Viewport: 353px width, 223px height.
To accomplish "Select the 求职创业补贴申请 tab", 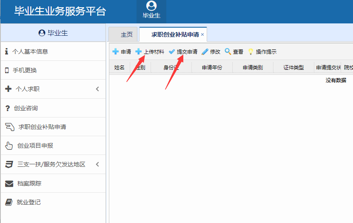I will pos(175,34).
